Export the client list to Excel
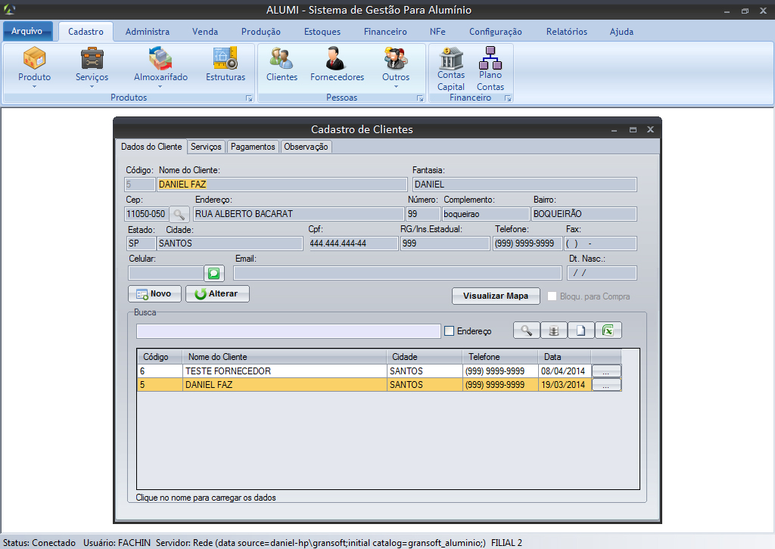 (x=608, y=330)
